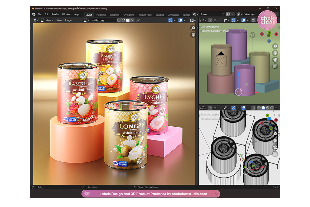Click the mouse icon beside Pan View in the status bar
The width and height of the screenshot is (310, 207).
click(x=84, y=187)
